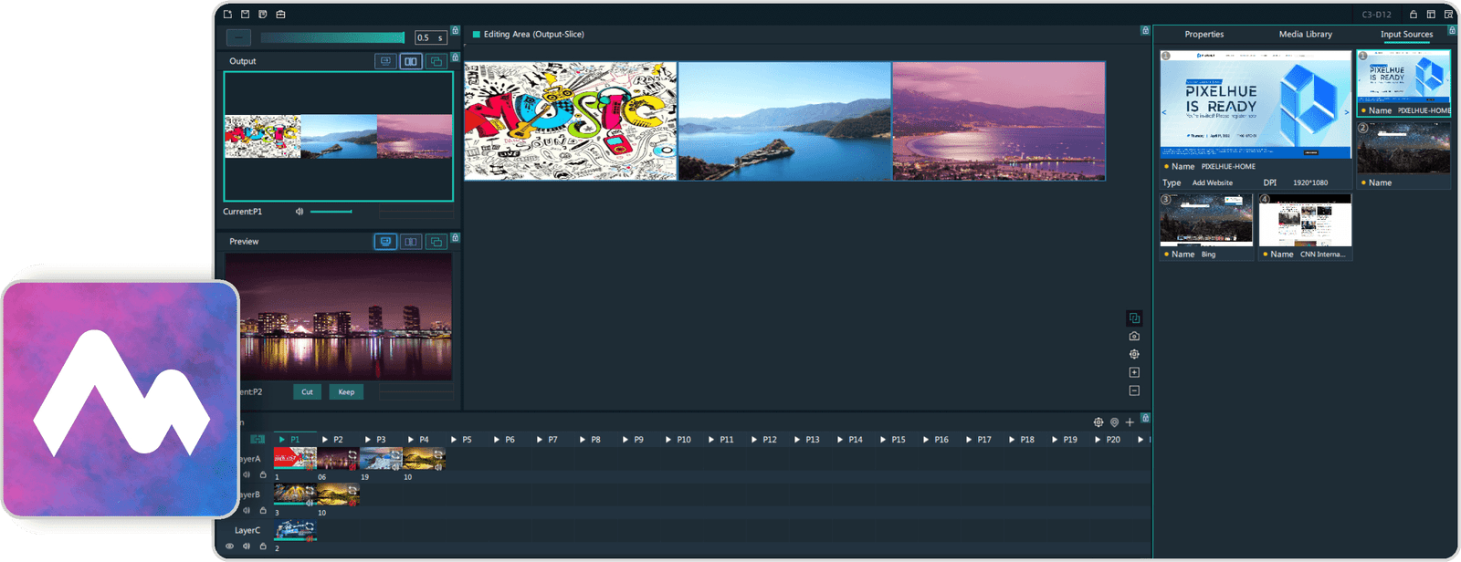Select the large PIXELHUE-HOME source preview
The width and height of the screenshot is (1461, 562).
(x=1256, y=105)
